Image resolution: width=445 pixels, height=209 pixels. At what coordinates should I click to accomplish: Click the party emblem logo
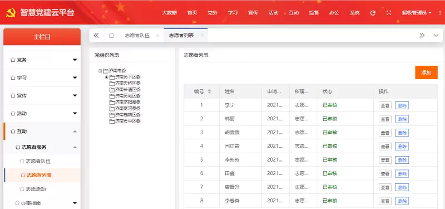[x=11, y=13]
